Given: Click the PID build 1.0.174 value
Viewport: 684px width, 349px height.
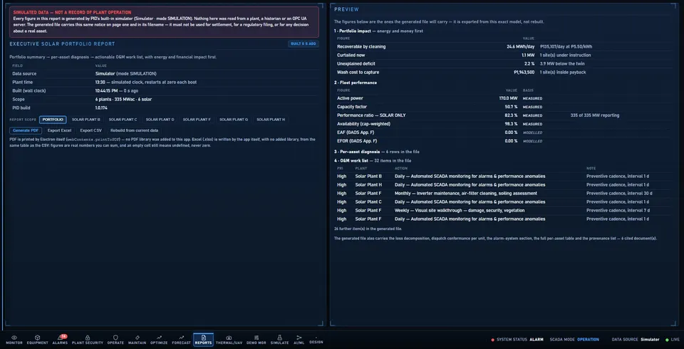Looking at the screenshot, I should coord(102,108).
